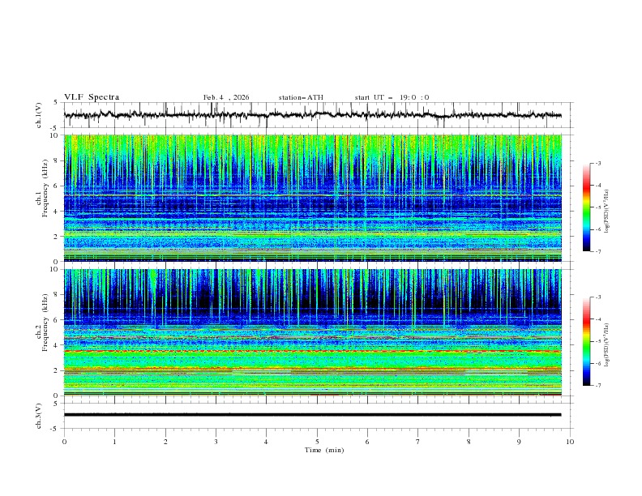This screenshot has height=496, width=642.
Task: Click the "-7" label on ch.2 color bar
Action: click(x=598, y=385)
